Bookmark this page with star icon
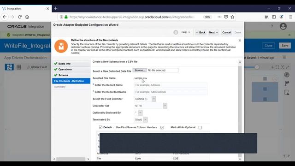295x166 pixels. click(232, 17)
